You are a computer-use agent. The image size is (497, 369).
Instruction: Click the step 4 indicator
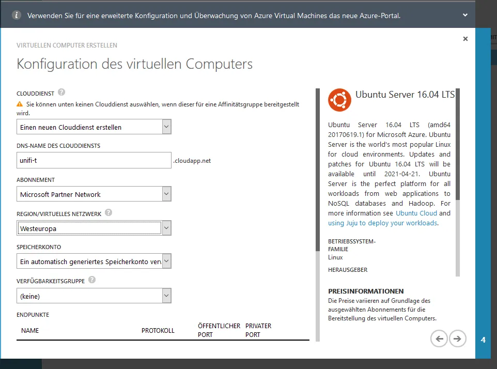(x=483, y=340)
